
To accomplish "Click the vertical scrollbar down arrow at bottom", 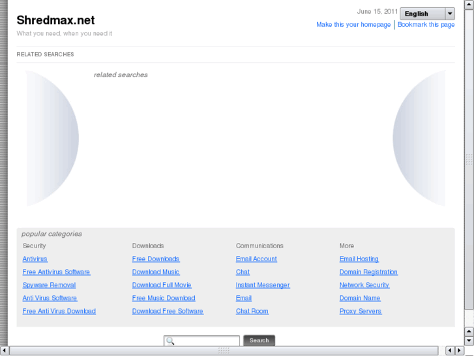I will [469, 340].
